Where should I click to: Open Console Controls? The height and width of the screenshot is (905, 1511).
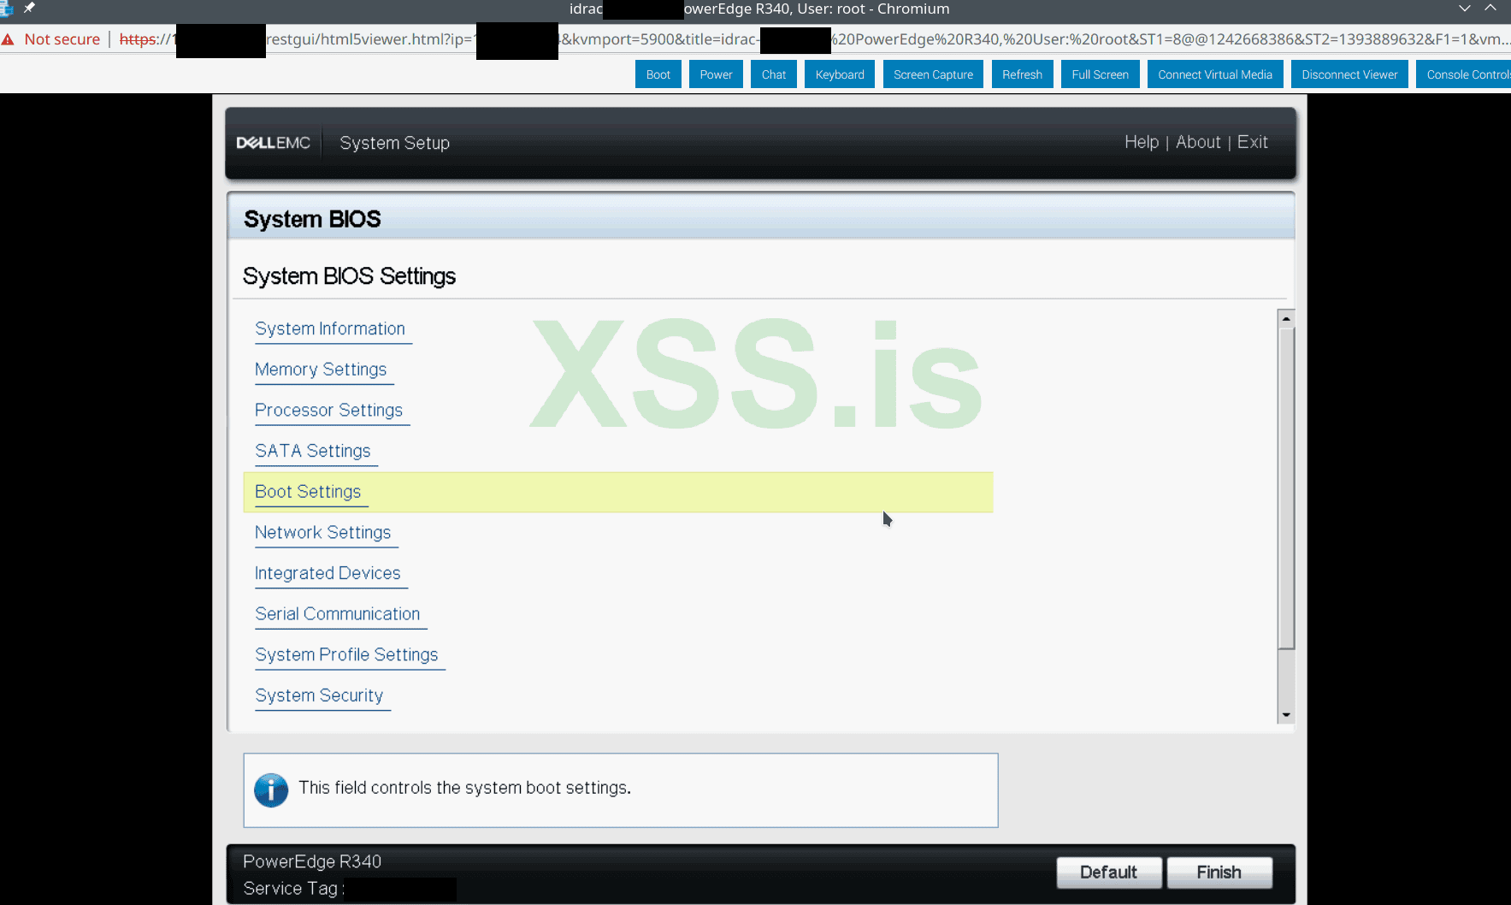pyautogui.click(x=1468, y=74)
